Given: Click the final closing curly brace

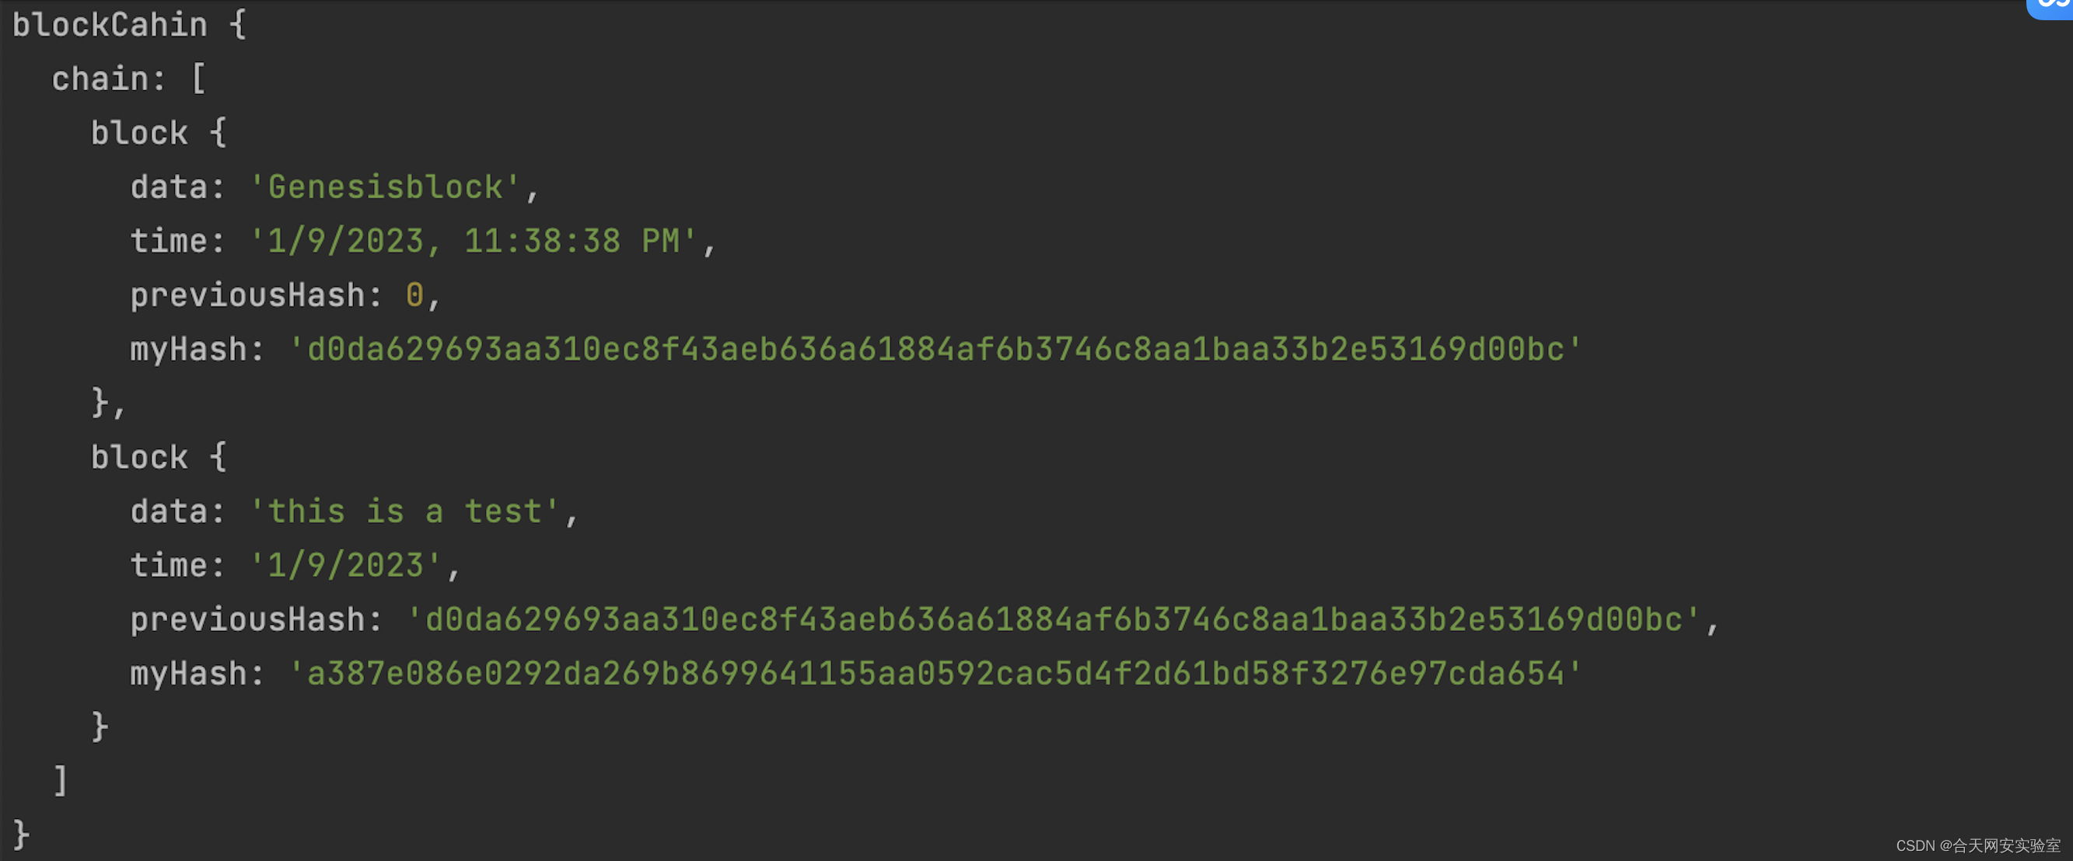Looking at the screenshot, I should tap(22, 835).
